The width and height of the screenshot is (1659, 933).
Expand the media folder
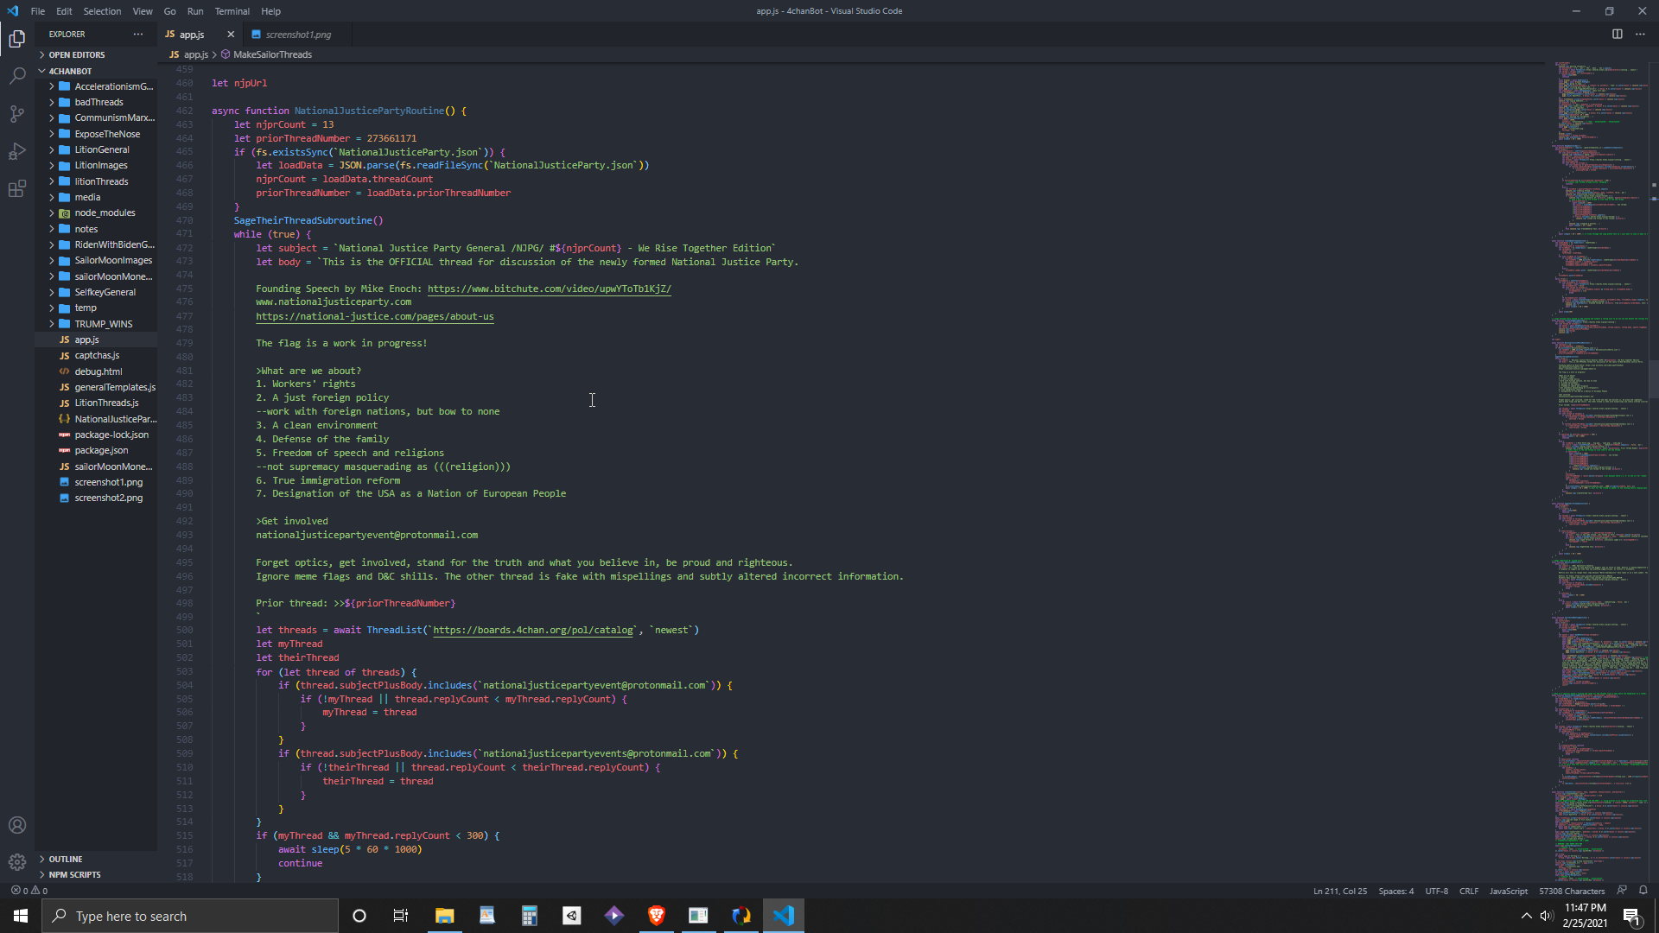[x=96, y=197]
